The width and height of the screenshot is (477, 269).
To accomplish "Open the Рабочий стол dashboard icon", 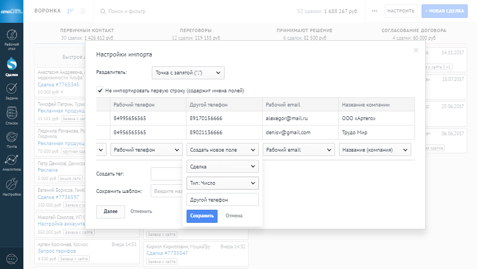I will coord(11,37).
